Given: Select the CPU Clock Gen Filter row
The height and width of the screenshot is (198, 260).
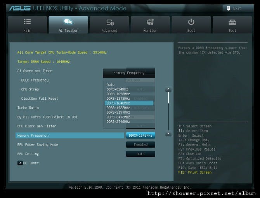Looking at the screenshot, I should (37, 126).
